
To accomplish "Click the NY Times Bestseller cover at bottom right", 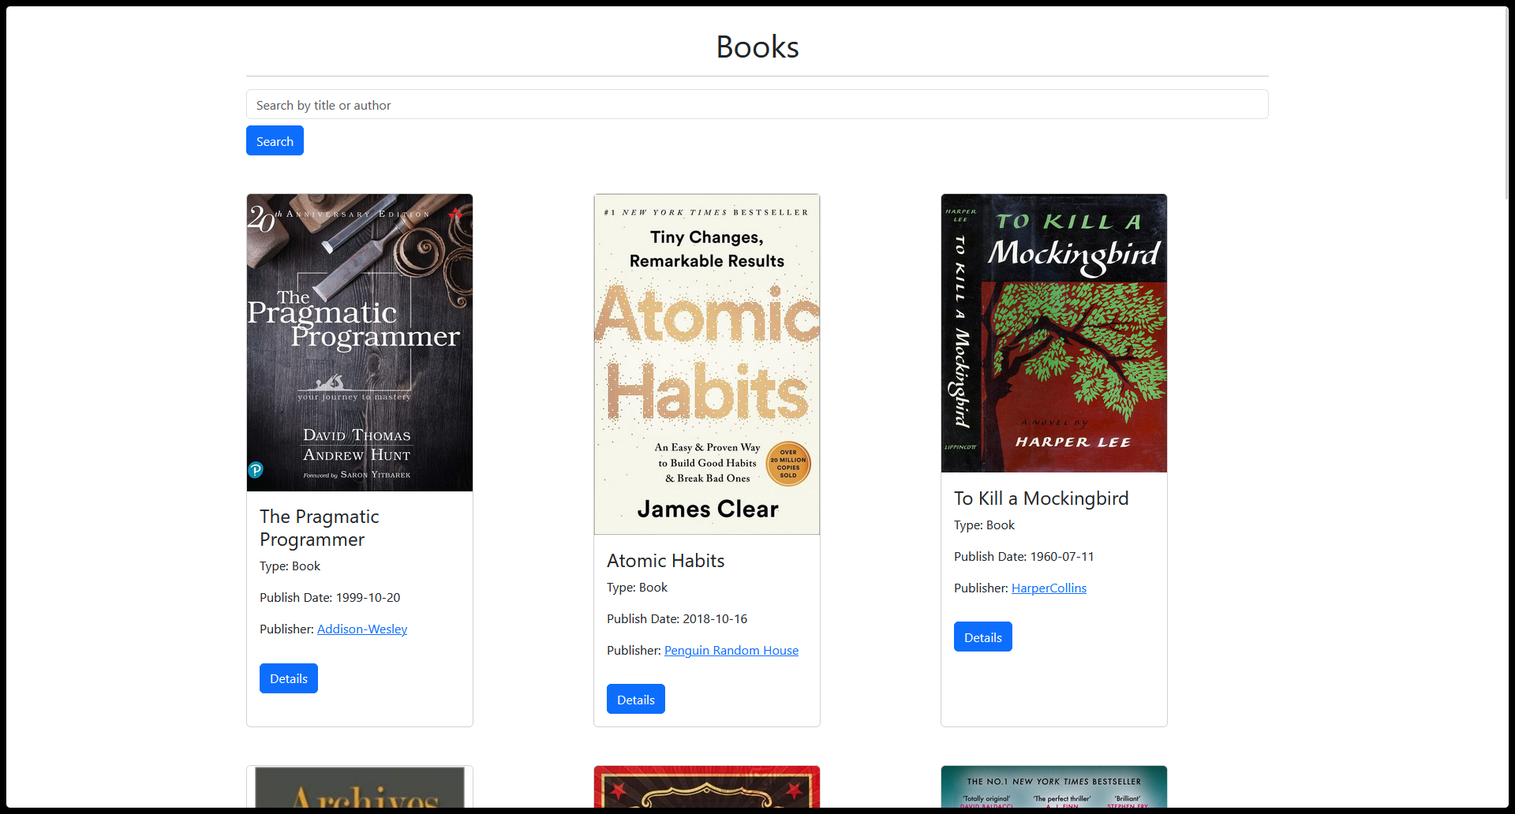I will point(1053,789).
